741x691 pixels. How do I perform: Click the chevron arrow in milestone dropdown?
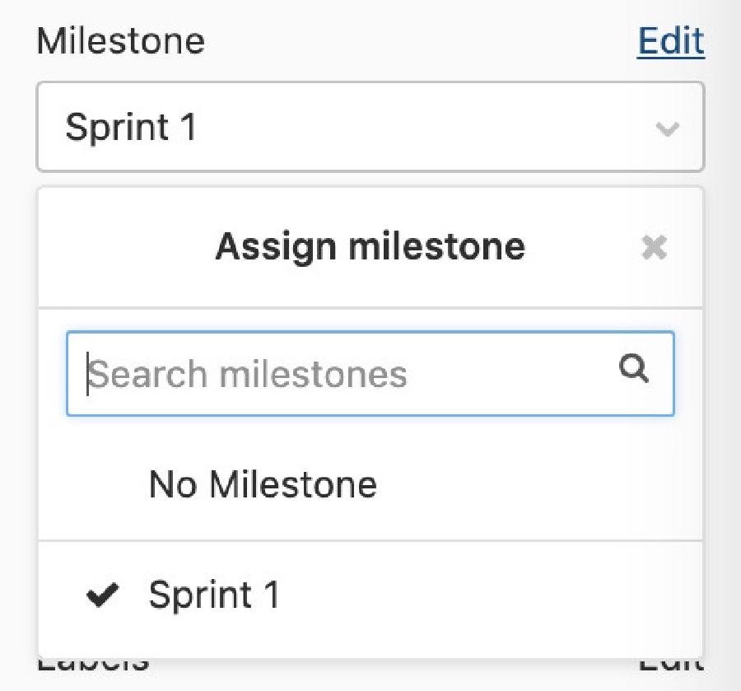tap(667, 128)
